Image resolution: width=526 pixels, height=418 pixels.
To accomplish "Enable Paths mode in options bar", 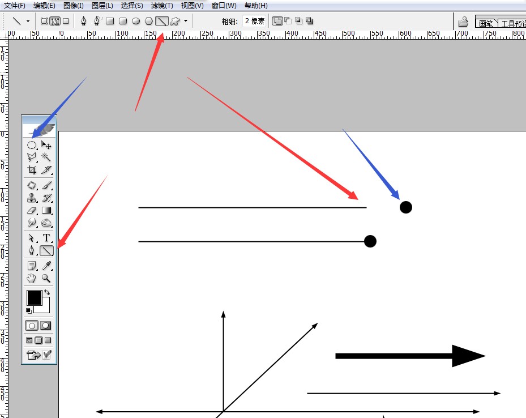I will pyautogui.click(x=55, y=22).
